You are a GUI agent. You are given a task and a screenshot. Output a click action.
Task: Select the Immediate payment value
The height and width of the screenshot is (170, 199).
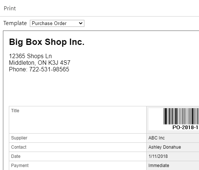click(x=158, y=166)
